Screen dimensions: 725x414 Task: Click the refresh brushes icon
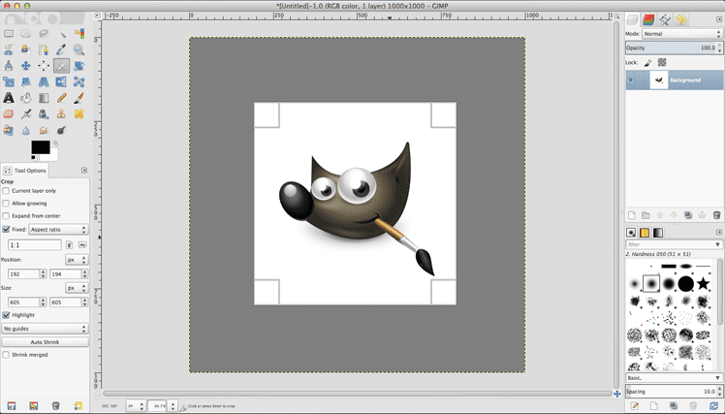pyautogui.click(x=714, y=405)
